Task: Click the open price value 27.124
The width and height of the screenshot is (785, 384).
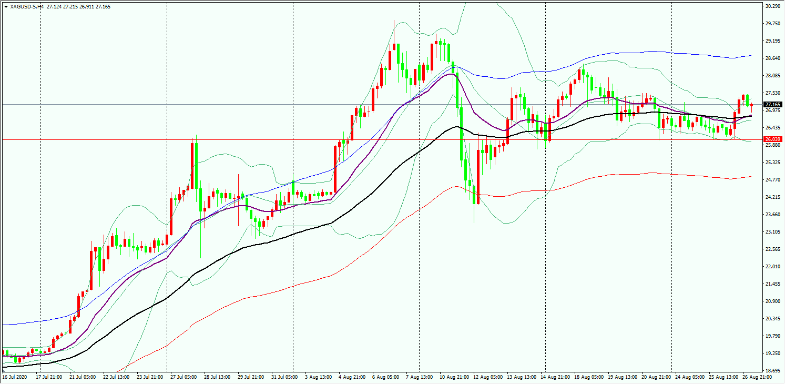Action: point(54,7)
